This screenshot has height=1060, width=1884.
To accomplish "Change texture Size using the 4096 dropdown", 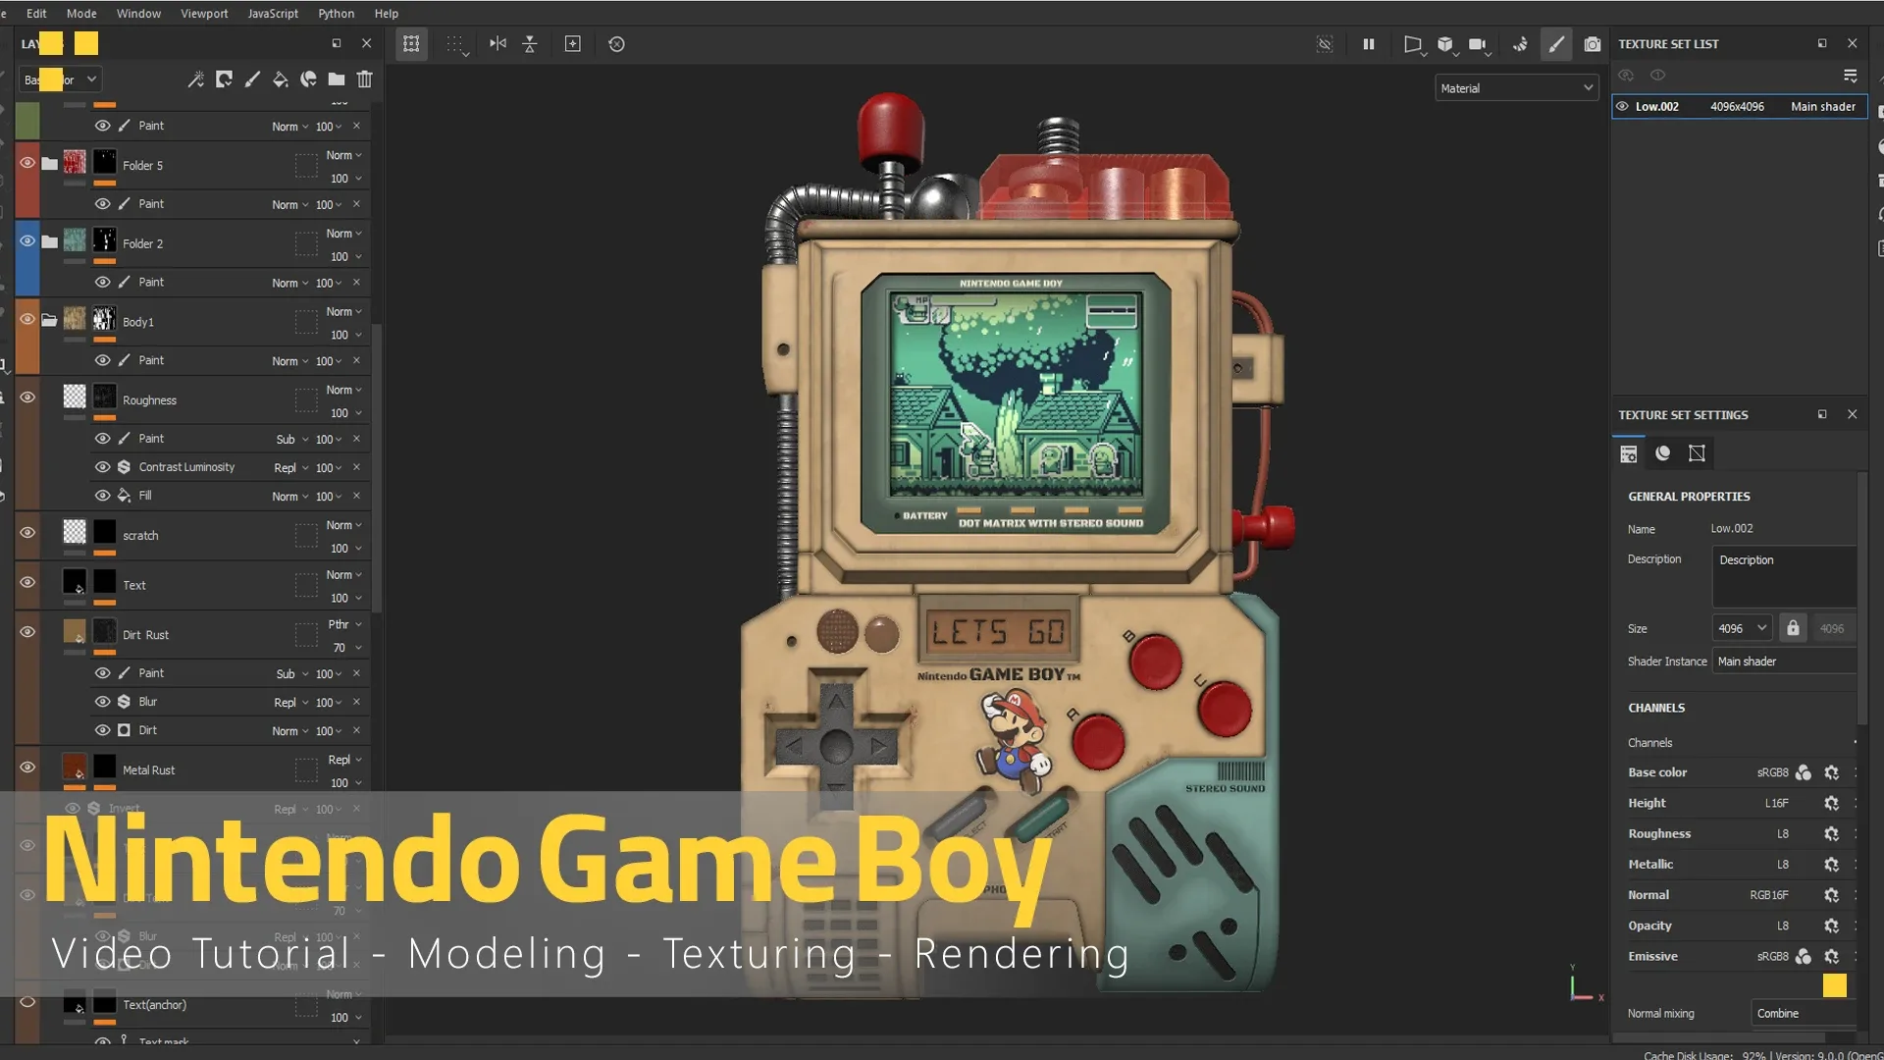I will coord(1741,627).
